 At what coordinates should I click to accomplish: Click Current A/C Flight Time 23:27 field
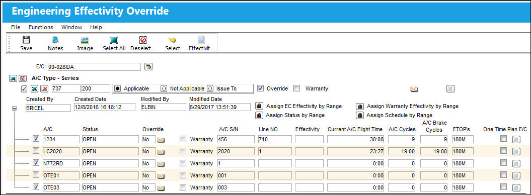pos(356,151)
